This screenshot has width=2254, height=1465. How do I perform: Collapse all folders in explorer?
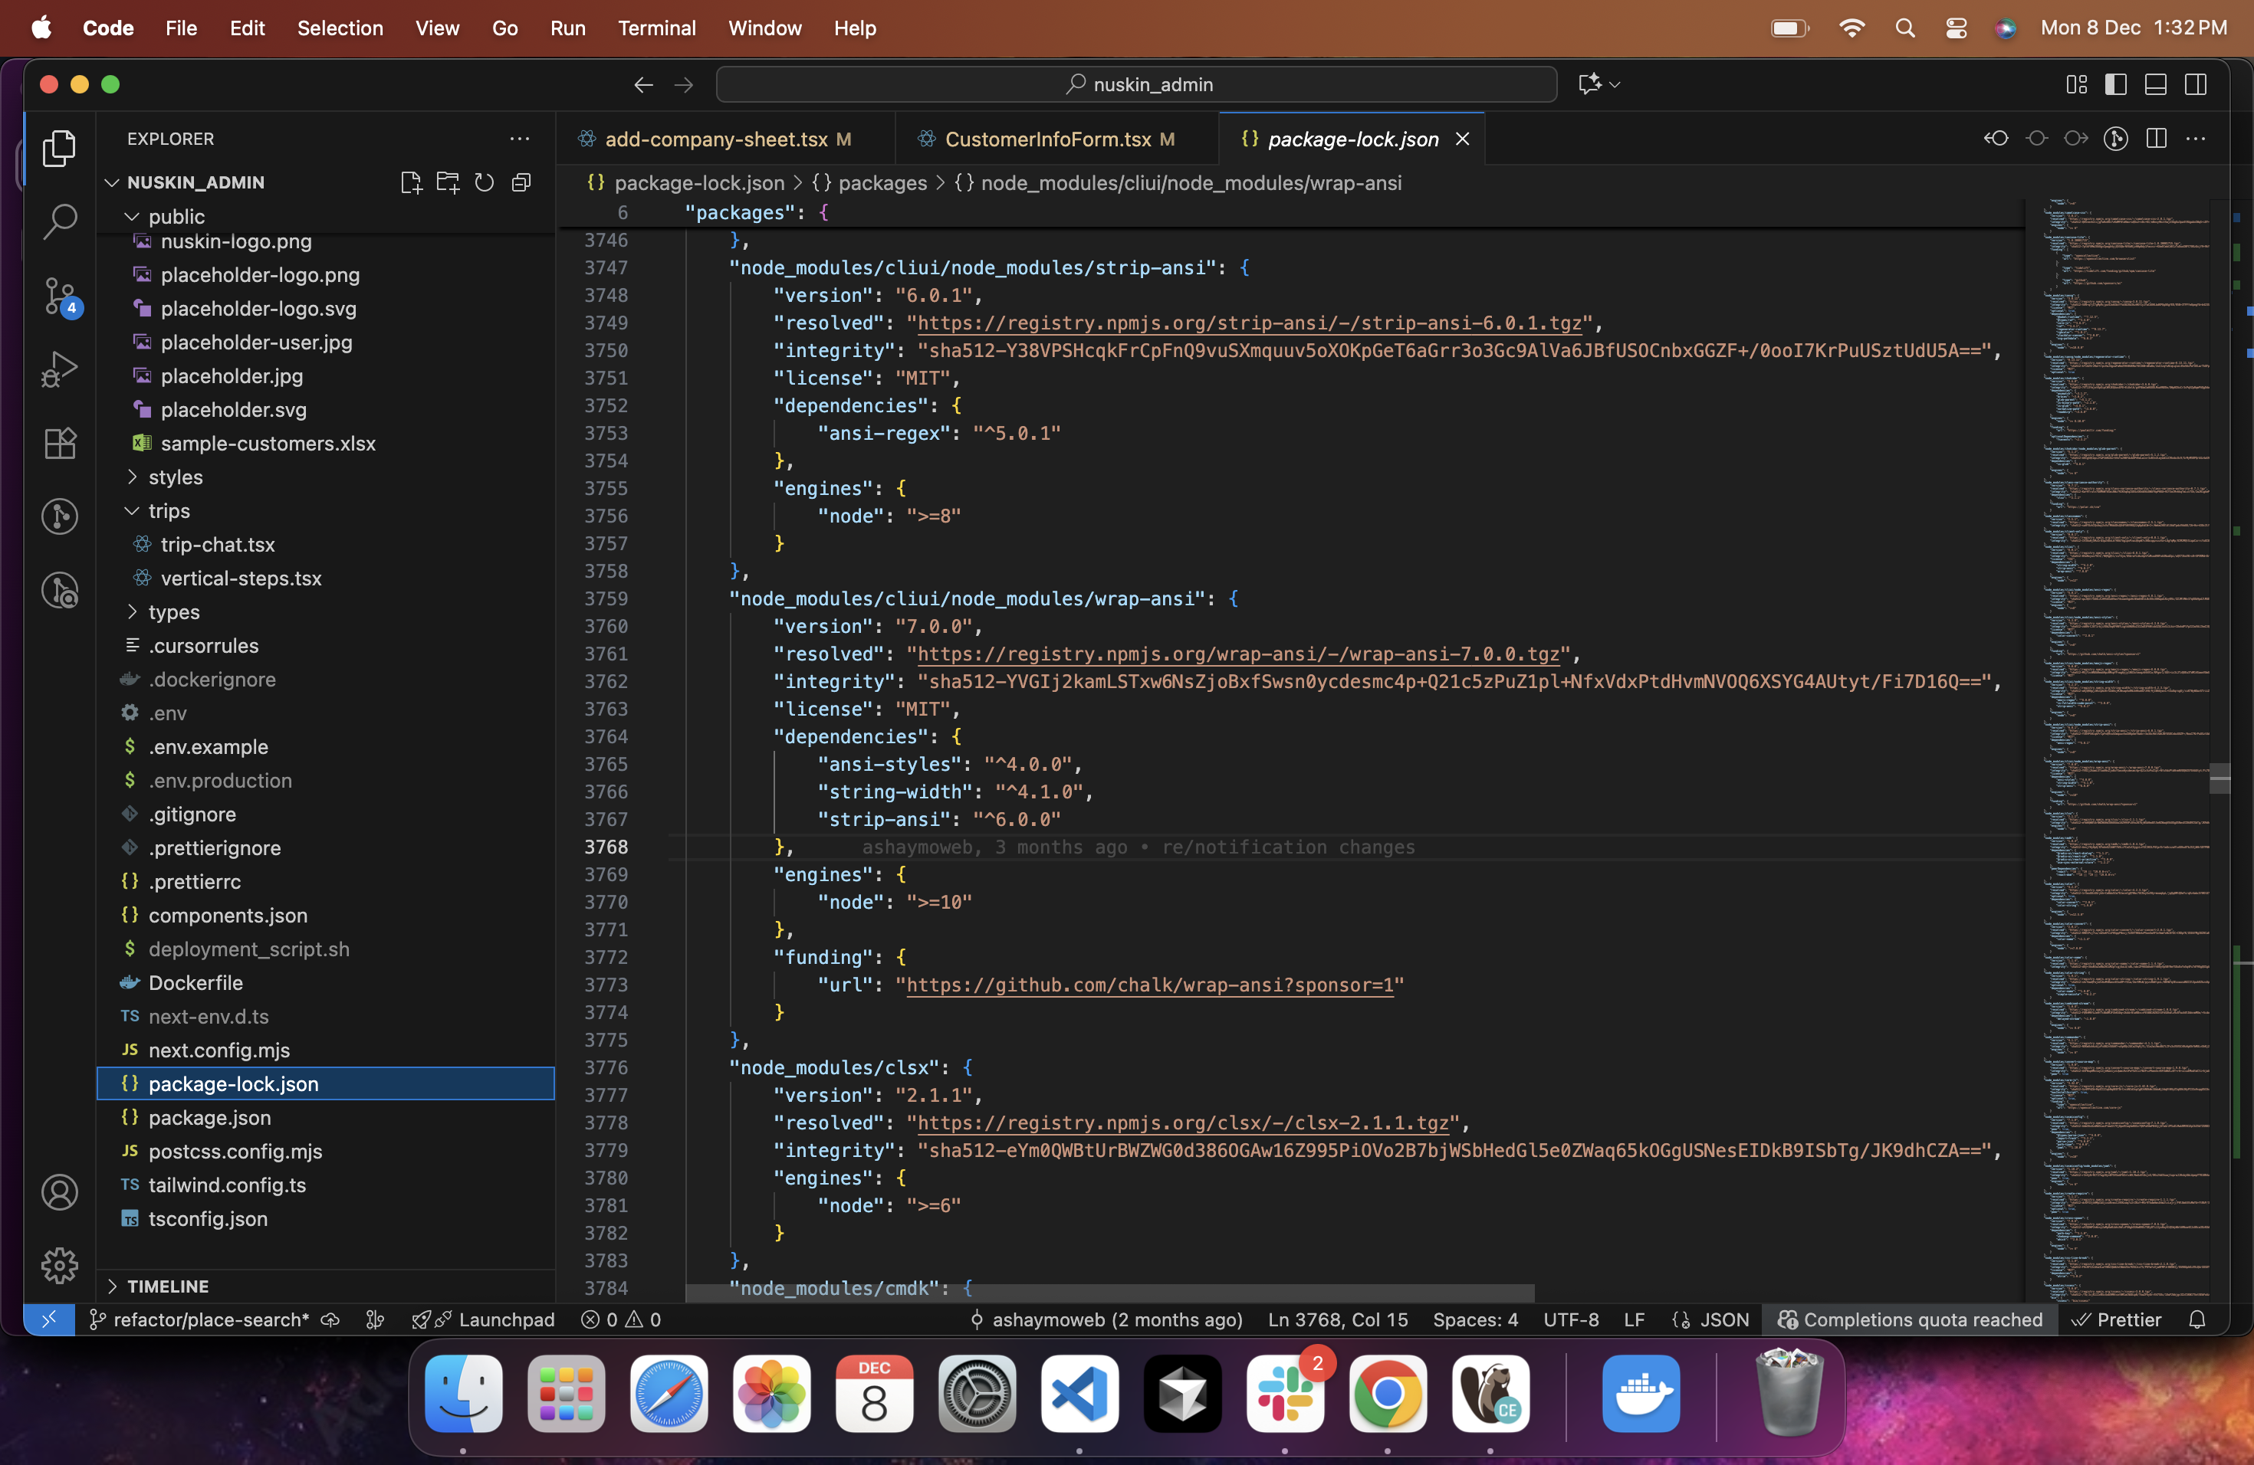click(x=521, y=182)
